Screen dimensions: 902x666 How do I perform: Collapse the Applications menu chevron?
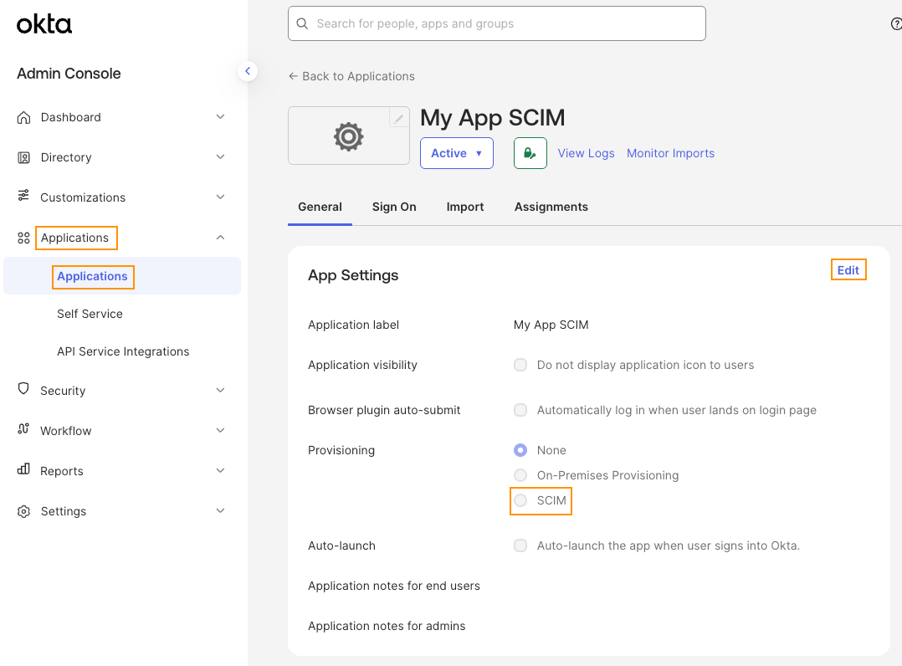220,238
